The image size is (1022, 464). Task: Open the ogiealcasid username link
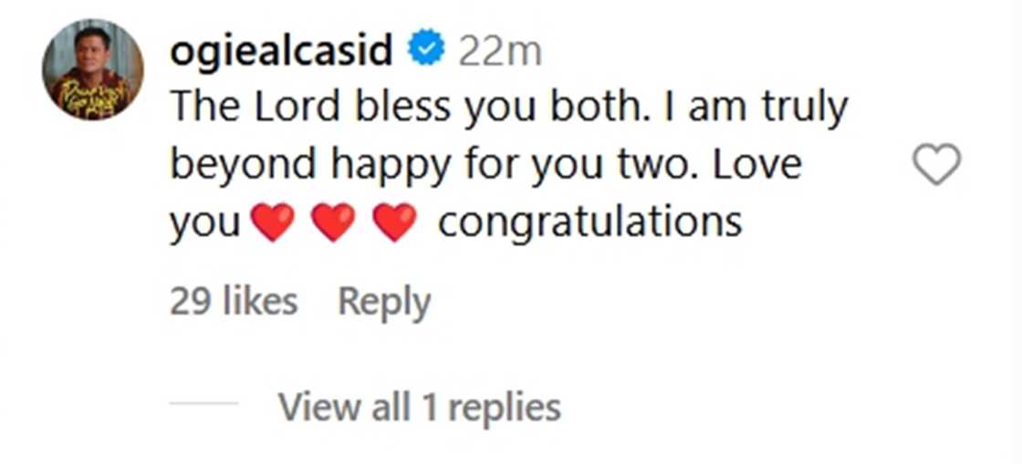[282, 51]
